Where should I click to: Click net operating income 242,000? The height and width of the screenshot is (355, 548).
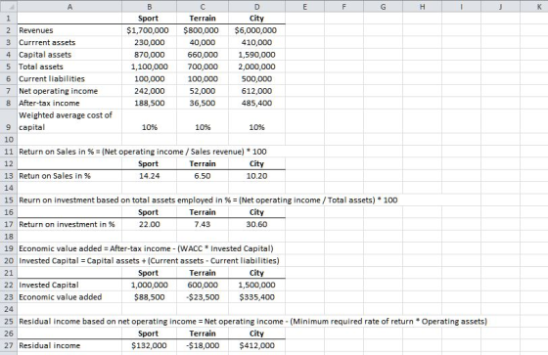tap(150, 91)
